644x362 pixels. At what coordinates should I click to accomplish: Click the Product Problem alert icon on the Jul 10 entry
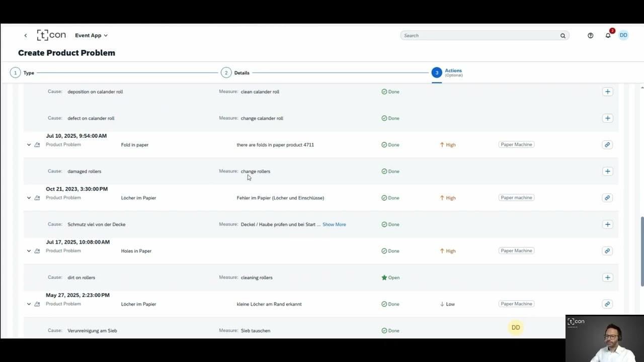tap(37, 144)
